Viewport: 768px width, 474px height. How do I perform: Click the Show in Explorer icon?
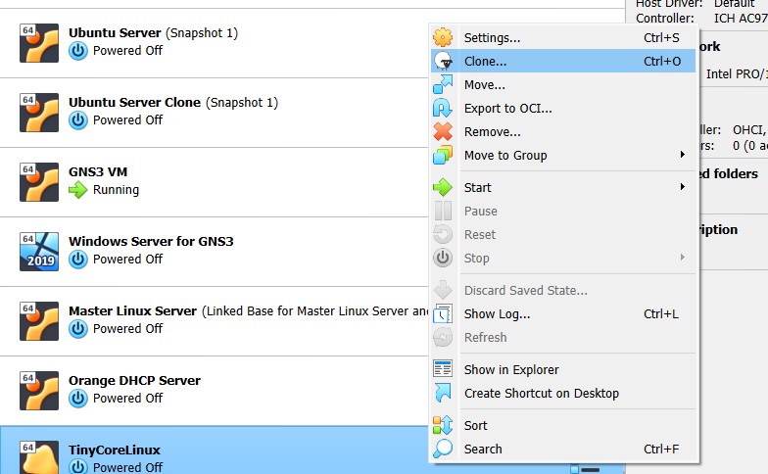point(443,368)
